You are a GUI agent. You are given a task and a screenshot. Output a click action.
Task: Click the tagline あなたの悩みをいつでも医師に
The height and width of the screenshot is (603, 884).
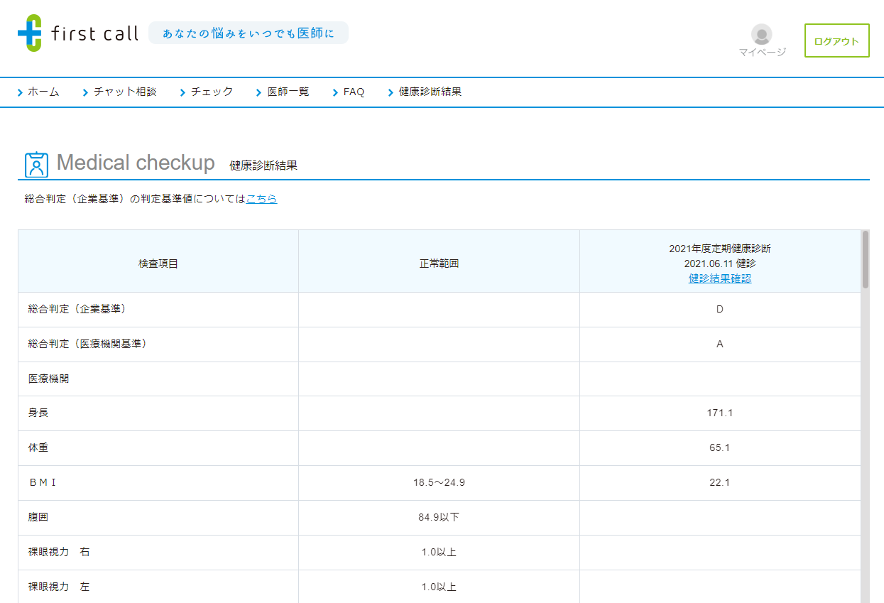(x=249, y=32)
